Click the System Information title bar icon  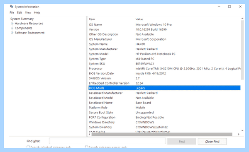[12, 7]
